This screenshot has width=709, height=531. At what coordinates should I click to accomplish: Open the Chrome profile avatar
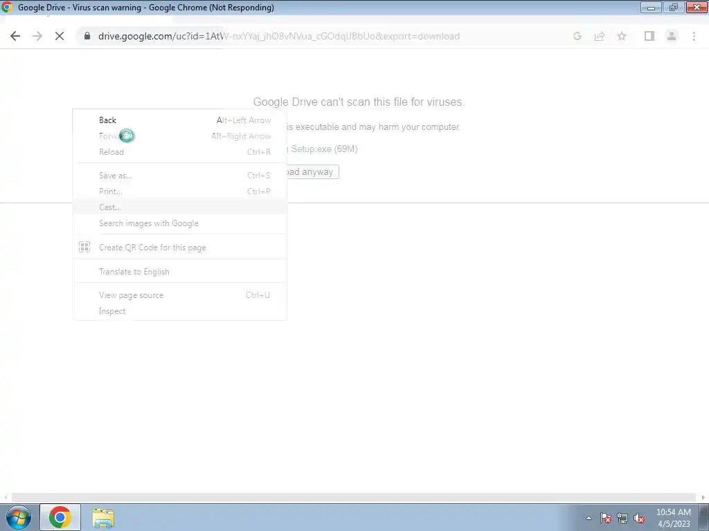(x=672, y=36)
